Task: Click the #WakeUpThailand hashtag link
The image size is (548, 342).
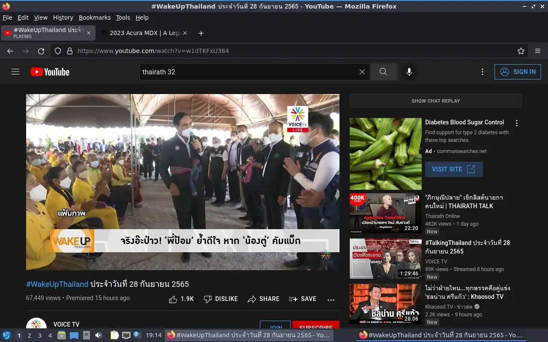Action: 57,284
